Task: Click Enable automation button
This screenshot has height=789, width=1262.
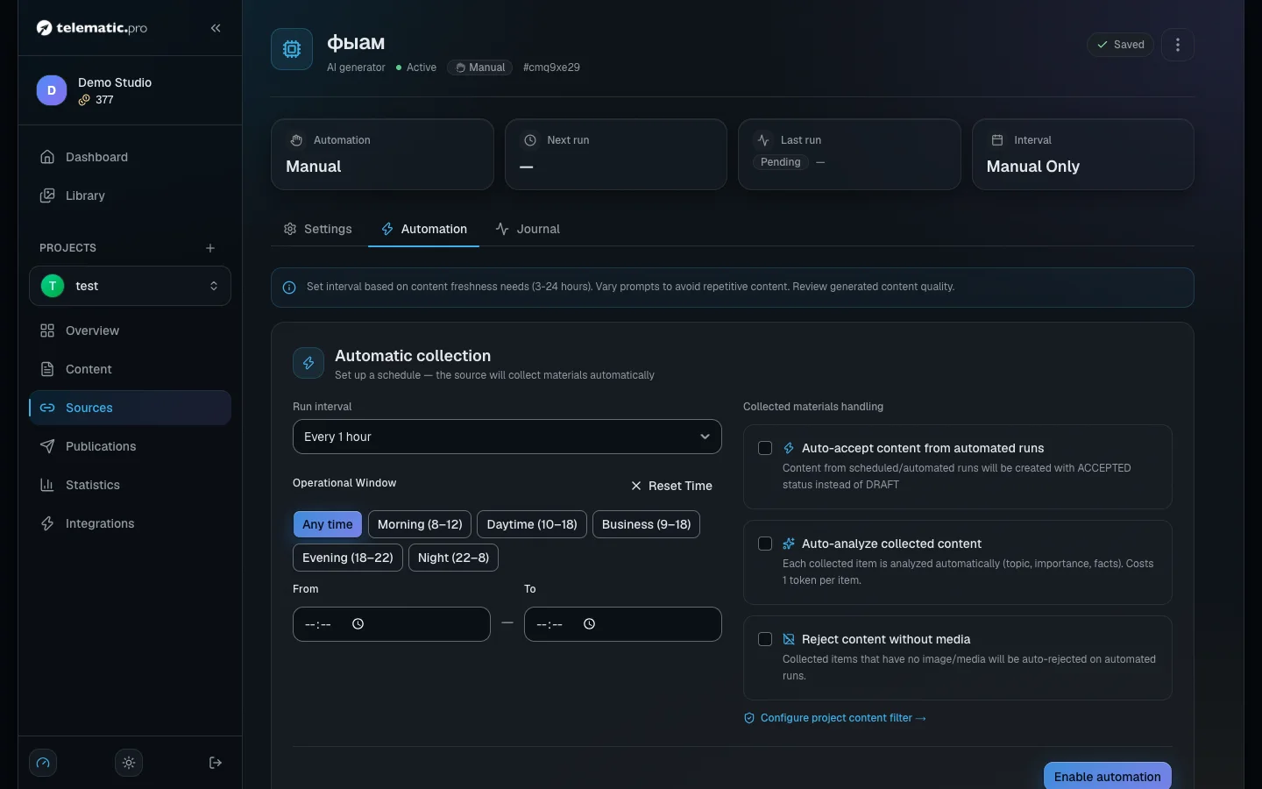Action: (x=1108, y=776)
